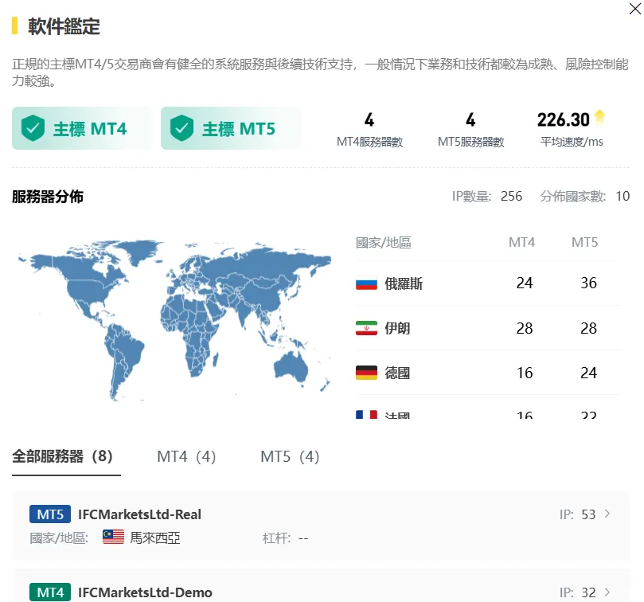This screenshot has width=644, height=602.
Task: Click Russia's MT5 value 36
Action: [x=588, y=283]
